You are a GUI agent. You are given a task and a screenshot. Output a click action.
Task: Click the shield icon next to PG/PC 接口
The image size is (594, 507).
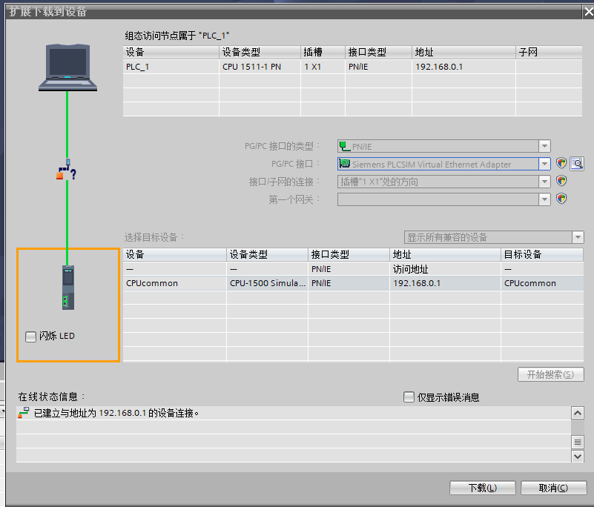pos(561,163)
